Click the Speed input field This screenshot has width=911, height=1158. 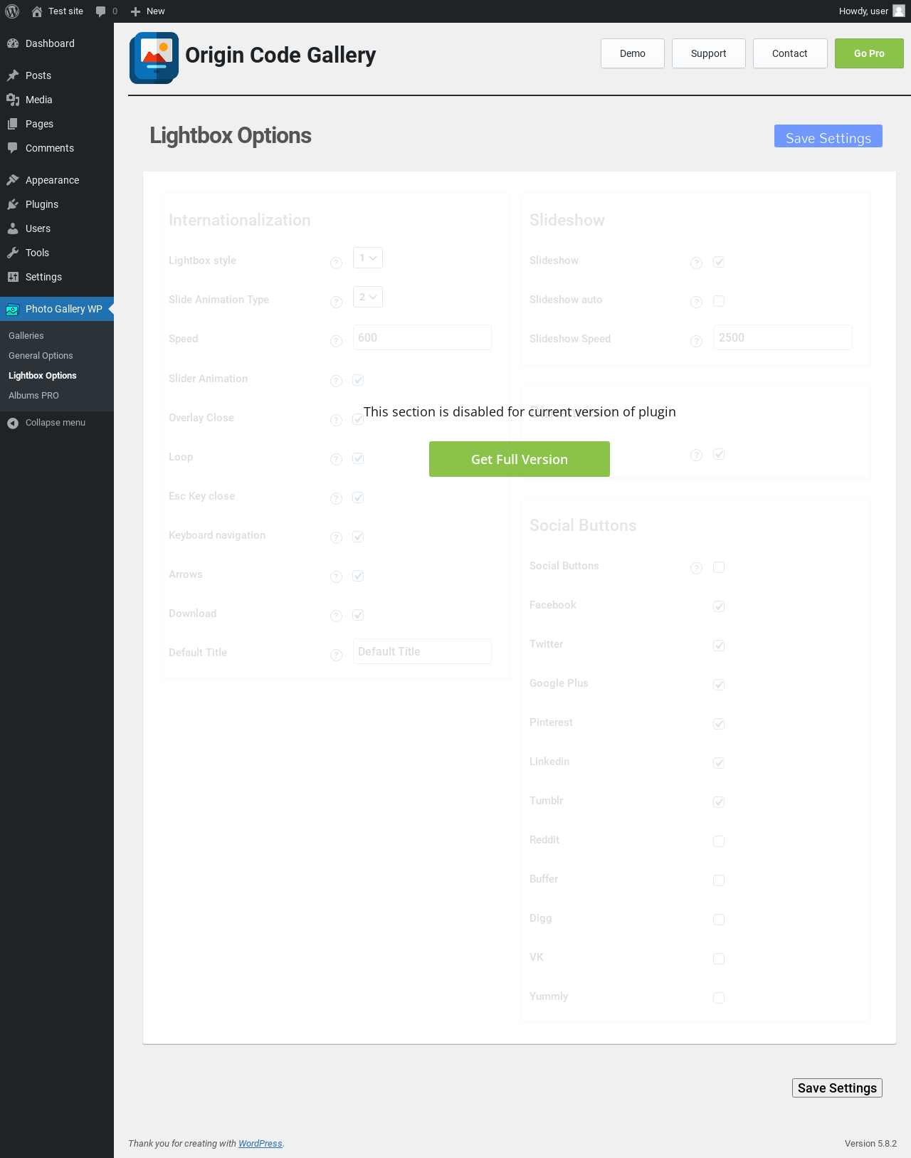click(x=422, y=337)
